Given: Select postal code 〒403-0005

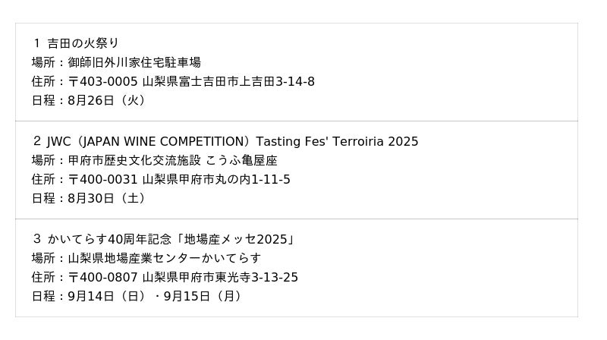Looking at the screenshot, I should tap(102, 81).
